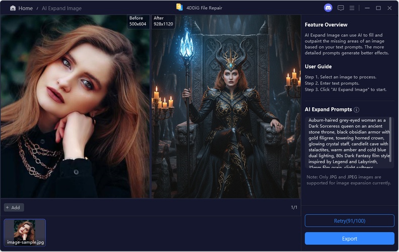Click the info icon beside AI Expand Prompts
399x252 pixels.
[x=357, y=109]
